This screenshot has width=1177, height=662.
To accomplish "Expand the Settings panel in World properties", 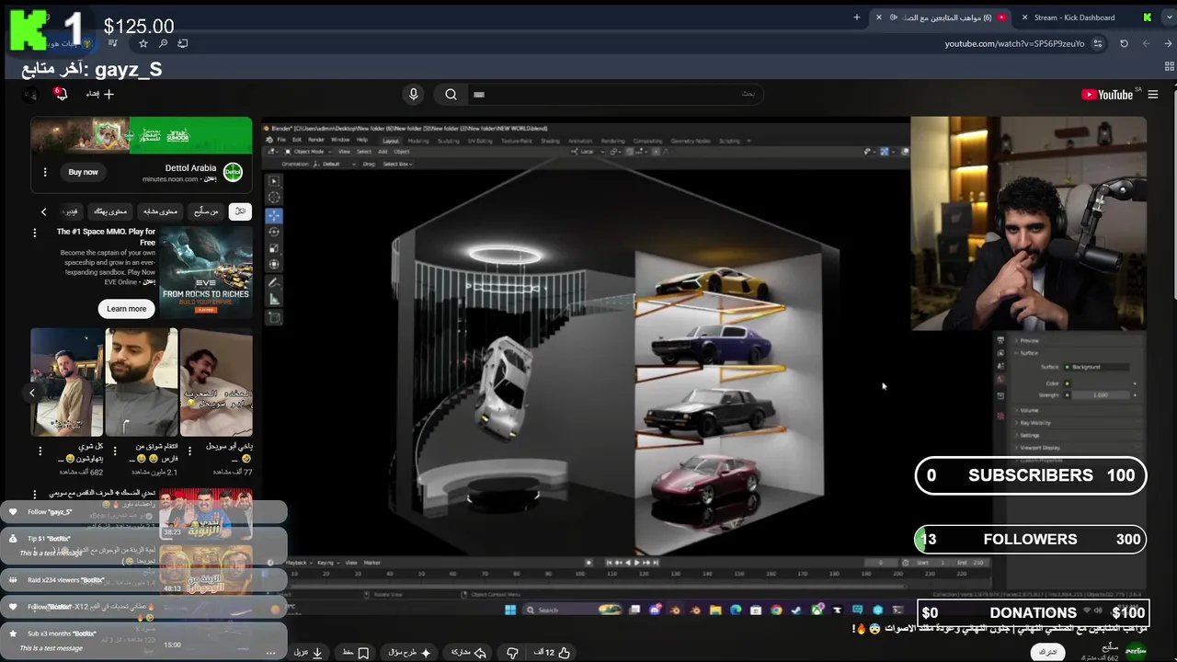I will (1030, 435).
